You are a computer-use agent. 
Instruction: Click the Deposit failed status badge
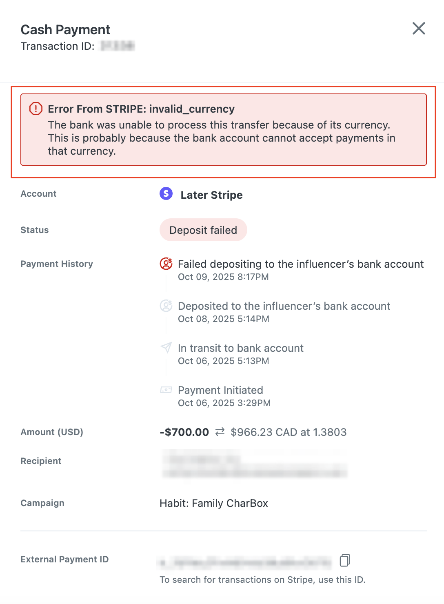(203, 230)
